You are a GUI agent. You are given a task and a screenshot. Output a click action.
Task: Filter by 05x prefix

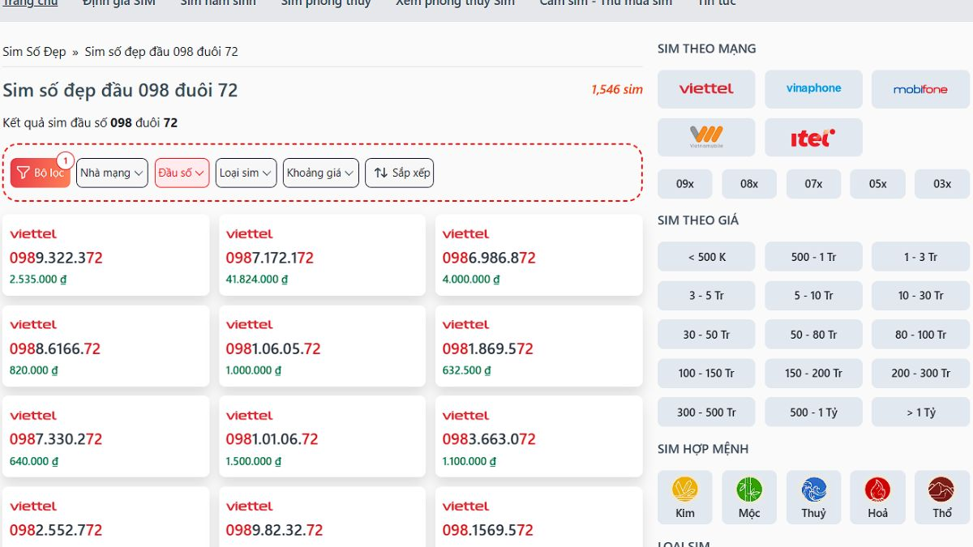pos(877,184)
